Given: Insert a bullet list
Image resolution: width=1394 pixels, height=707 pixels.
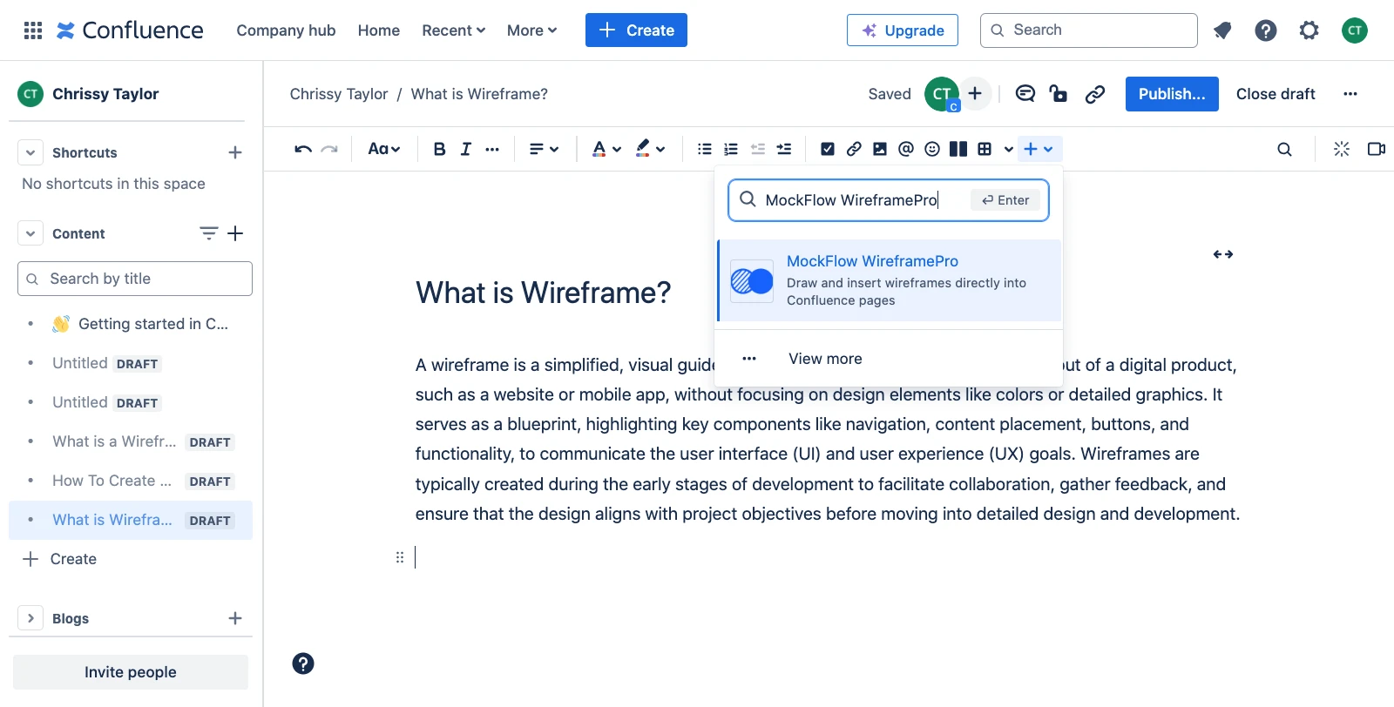Looking at the screenshot, I should coord(705,149).
